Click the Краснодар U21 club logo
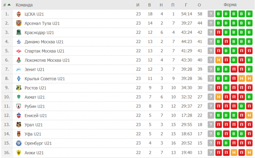Image resolution: width=255 pixels, height=158 pixels. pos(19,32)
